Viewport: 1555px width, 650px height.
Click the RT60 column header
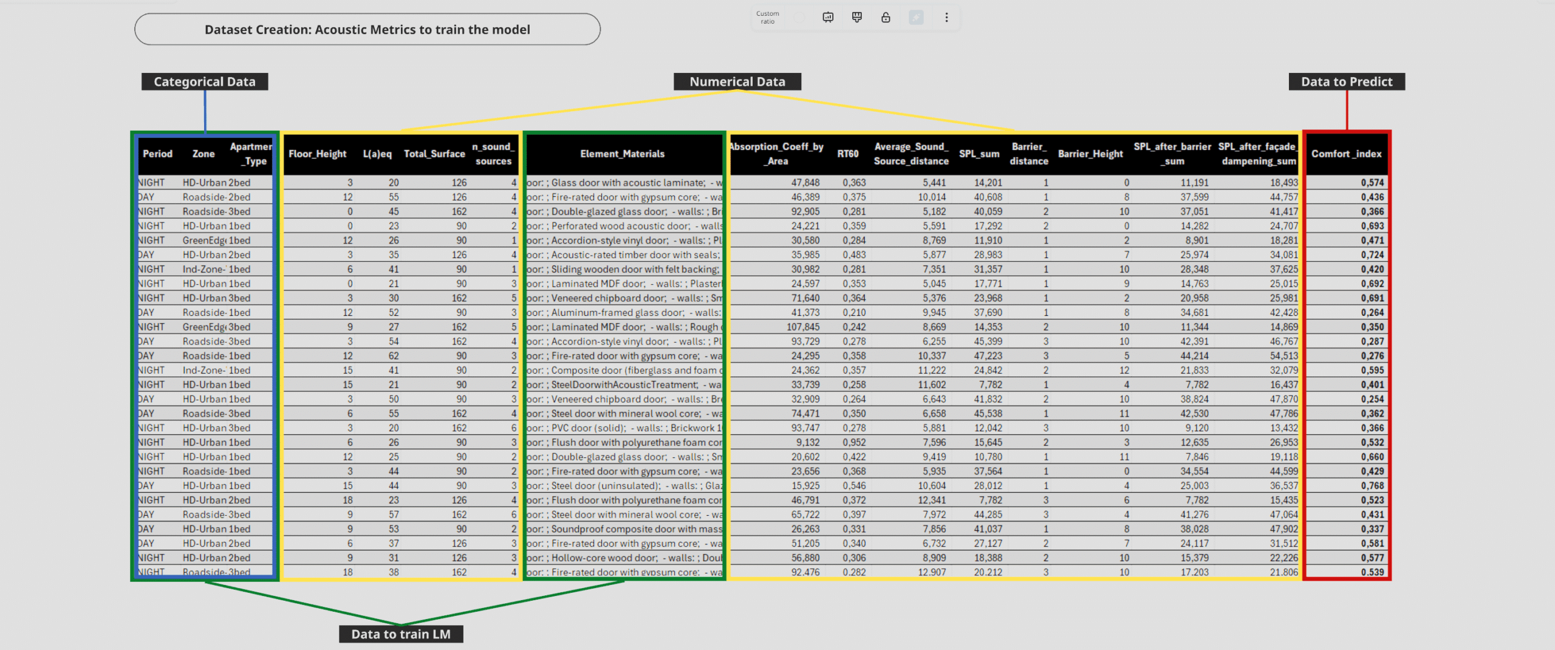click(848, 154)
